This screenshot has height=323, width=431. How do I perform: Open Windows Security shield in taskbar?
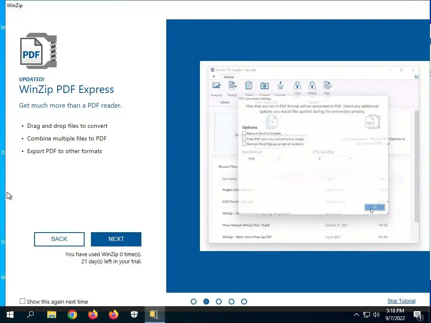click(x=134, y=315)
